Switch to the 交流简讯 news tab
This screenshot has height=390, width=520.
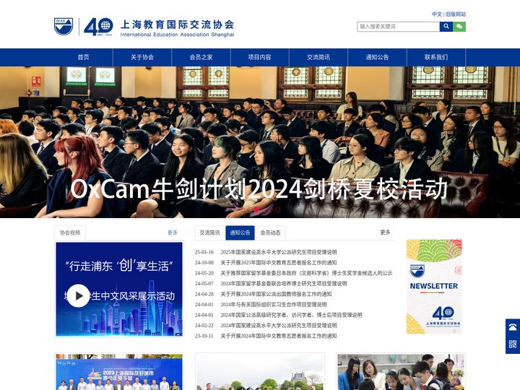pos(209,233)
